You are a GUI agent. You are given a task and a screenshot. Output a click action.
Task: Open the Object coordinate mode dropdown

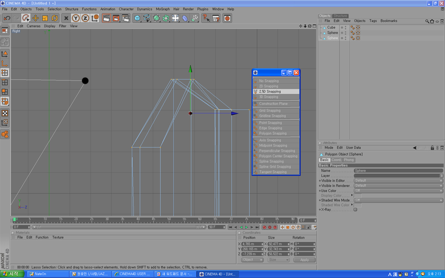click(x=252, y=260)
